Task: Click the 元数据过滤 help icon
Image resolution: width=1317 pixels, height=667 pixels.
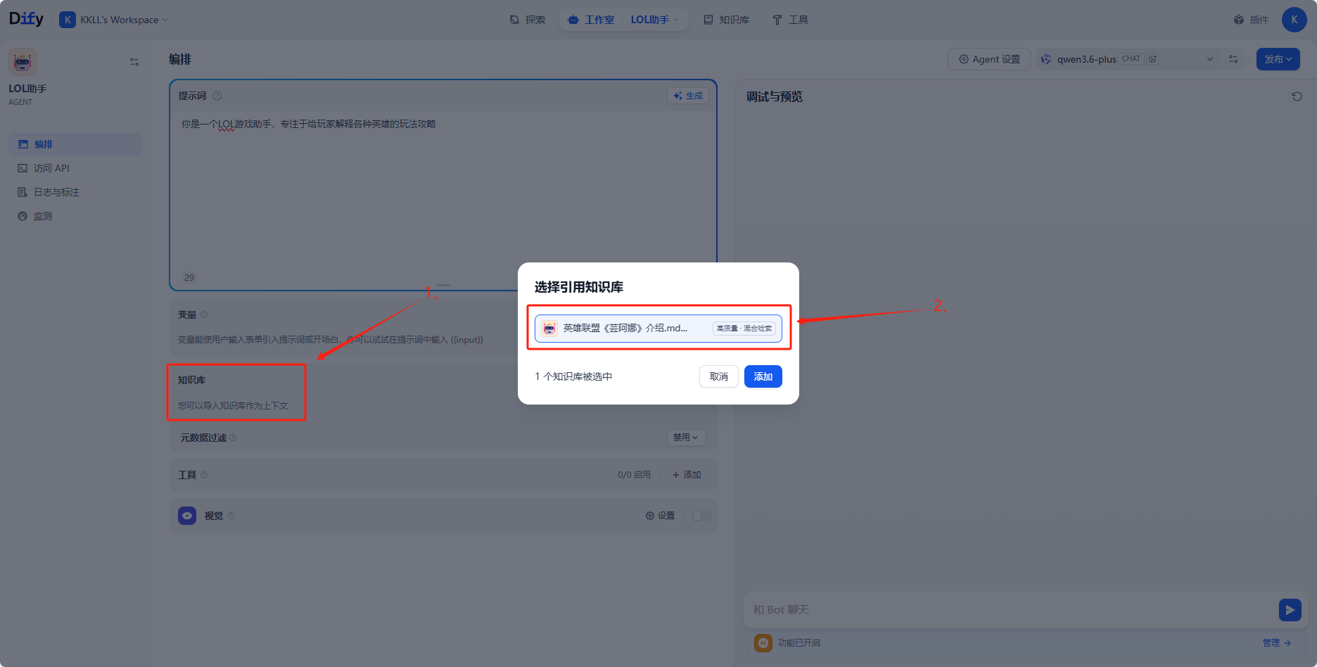Action: coord(233,438)
